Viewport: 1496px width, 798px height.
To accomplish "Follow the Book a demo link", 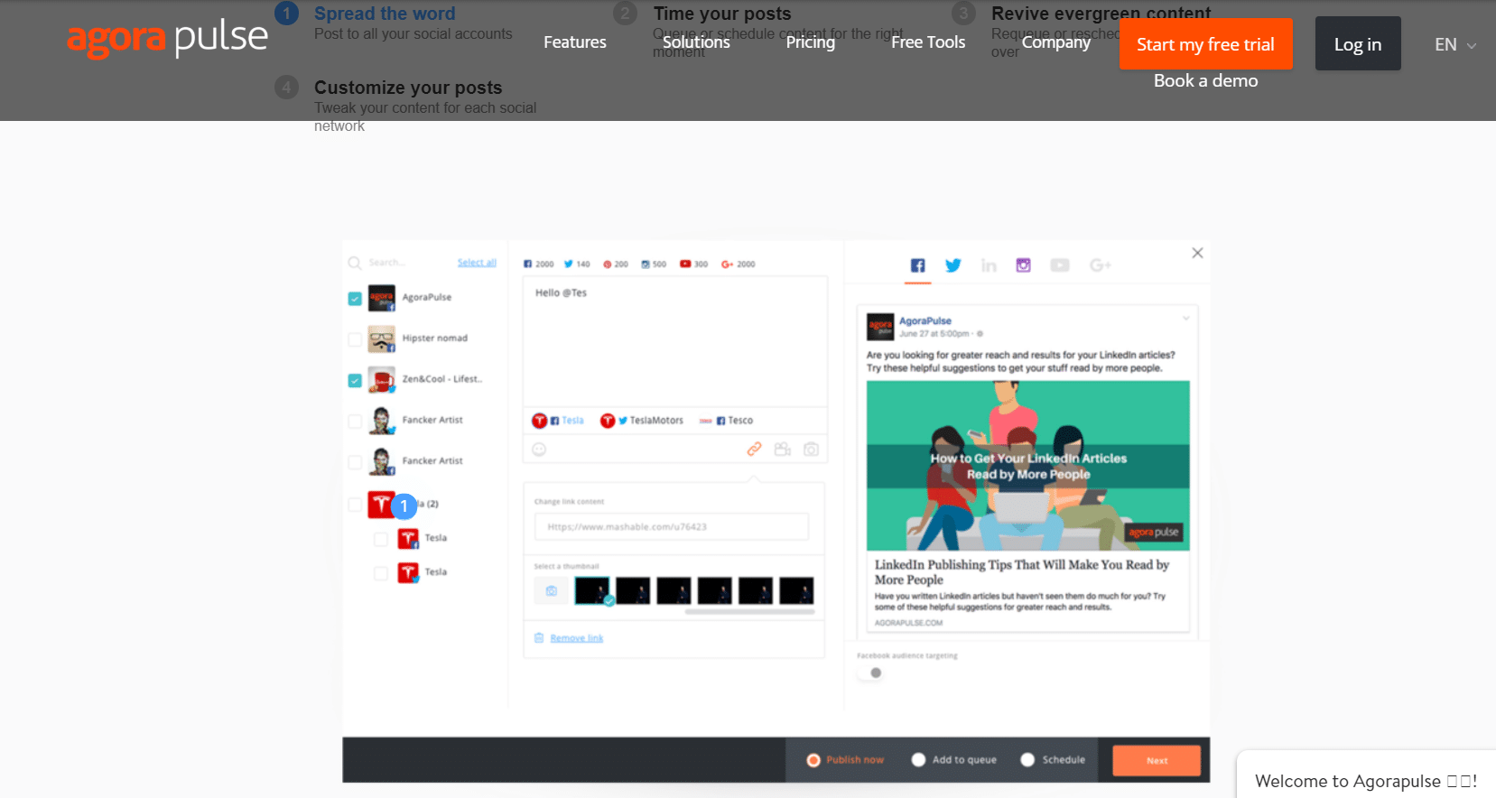I will click(x=1205, y=80).
